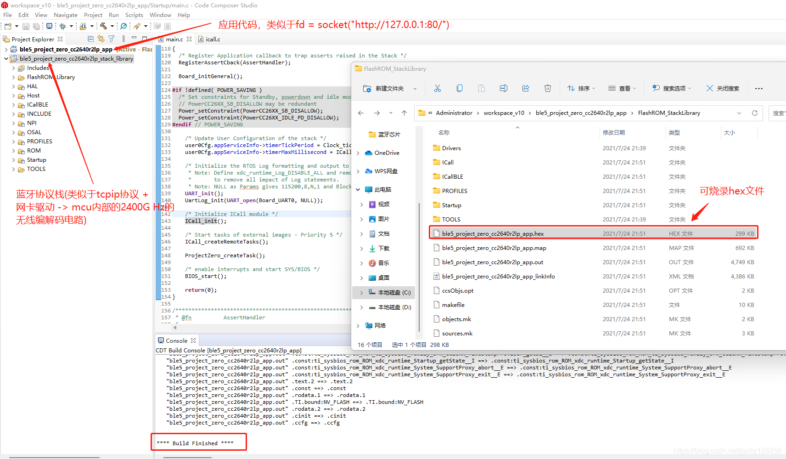The width and height of the screenshot is (786, 459).
Task: Click the forward arrow in file explorer
Action: (377, 113)
